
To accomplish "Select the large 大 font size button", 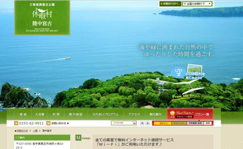I will pos(148,123).
